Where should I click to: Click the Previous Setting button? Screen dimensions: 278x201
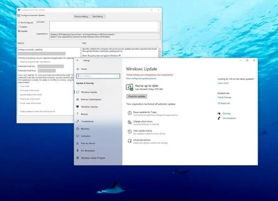(x=81, y=16)
